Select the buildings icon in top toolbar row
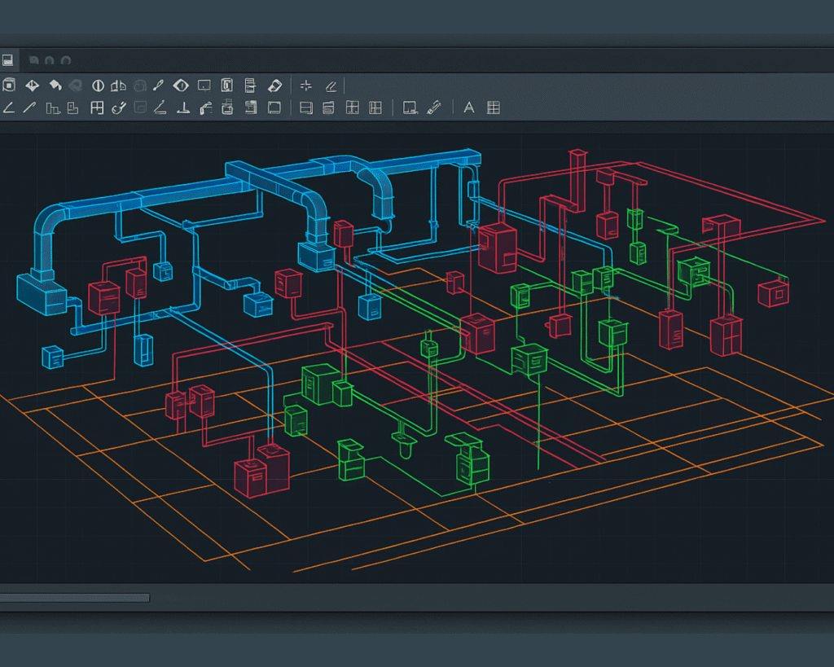The image size is (834, 667). point(119,85)
